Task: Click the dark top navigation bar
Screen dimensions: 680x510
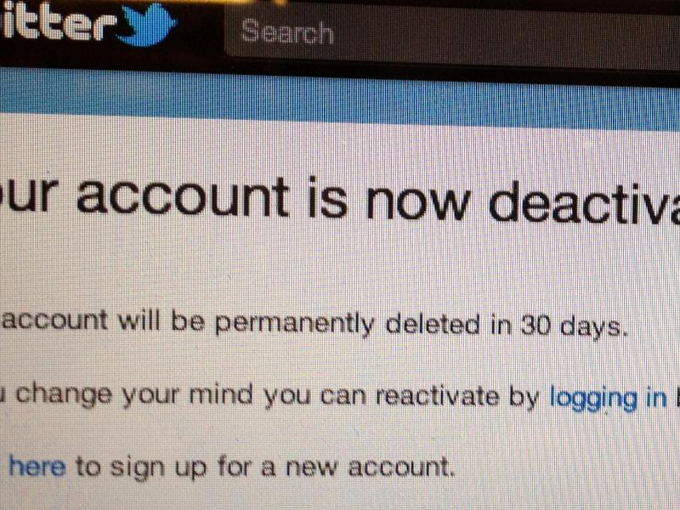Action: 340,32
